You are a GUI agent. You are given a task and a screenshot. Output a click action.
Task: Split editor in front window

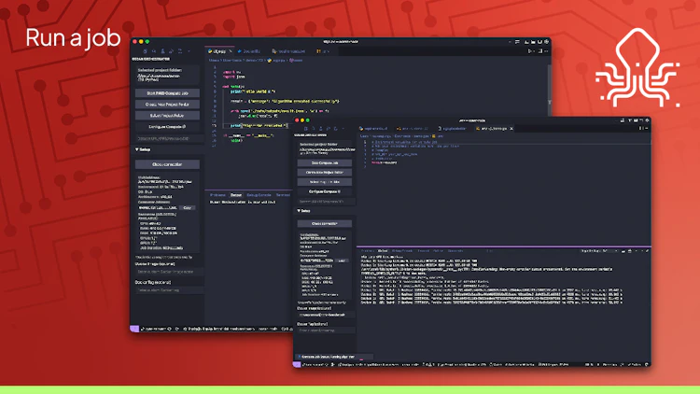point(640,129)
